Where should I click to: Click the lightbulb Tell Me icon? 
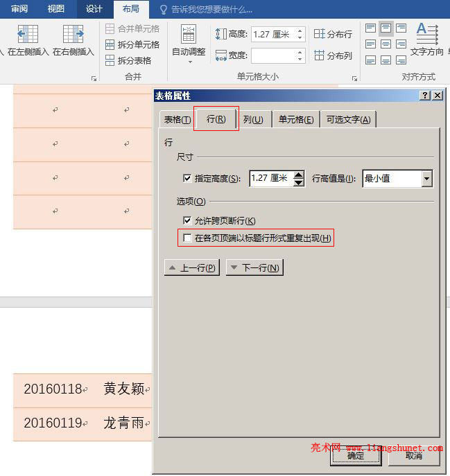(164, 10)
